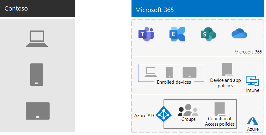This screenshot has width=266, height=135.
Task: Click the Conditional Access policies text
Action: coord(220,121)
